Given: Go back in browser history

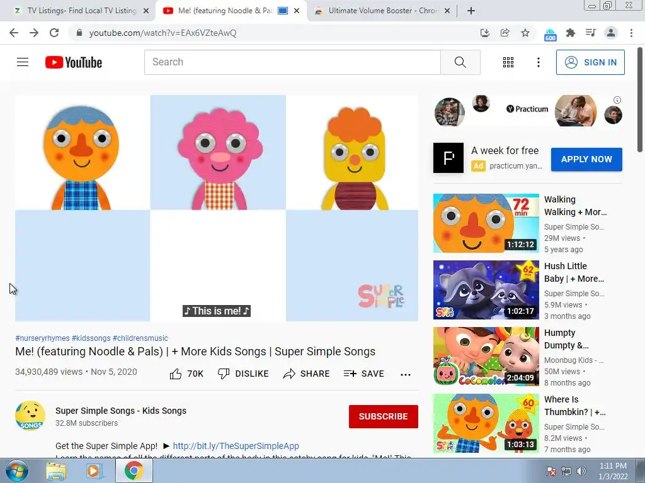Looking at the screenshot, I should (14, 33).
